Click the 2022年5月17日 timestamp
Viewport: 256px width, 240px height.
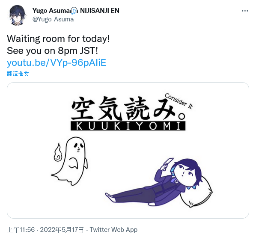(62, 230)
